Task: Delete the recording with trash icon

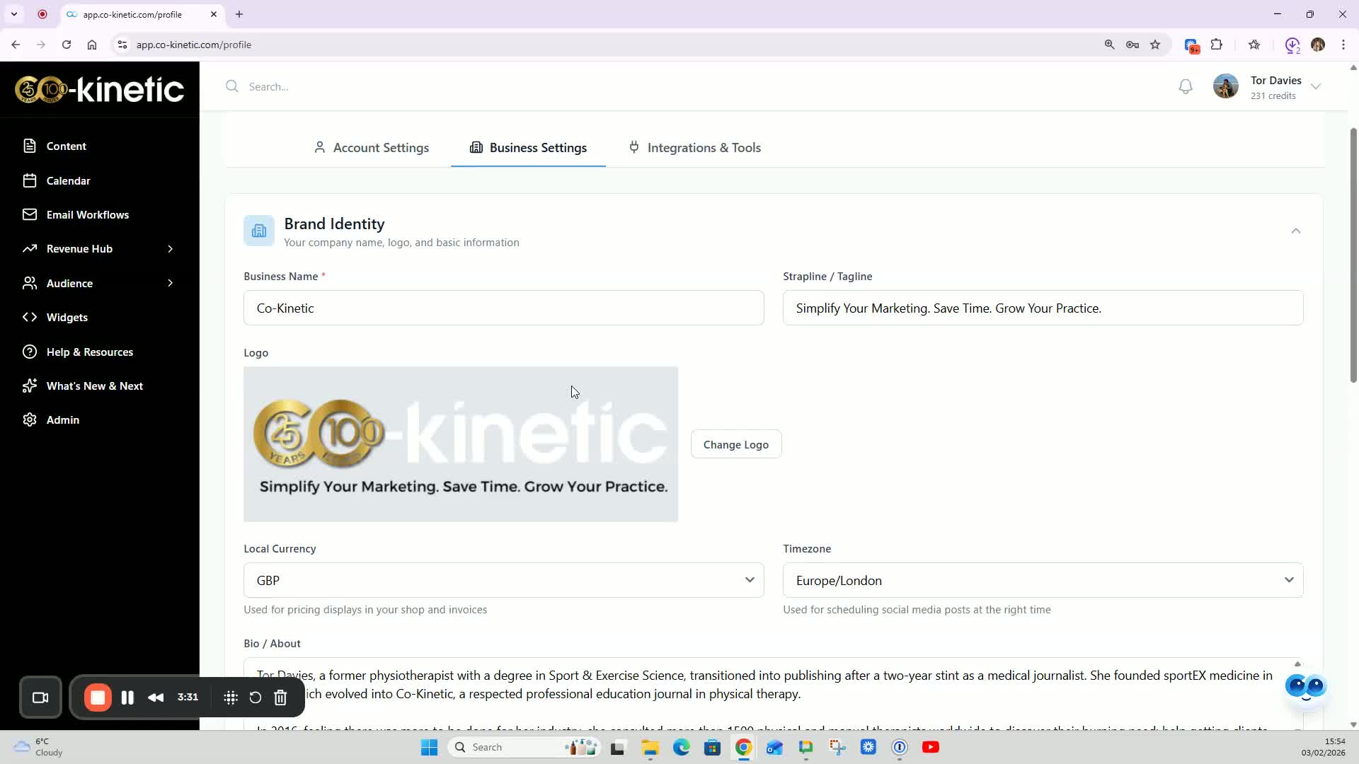Action: click(280, 698)
